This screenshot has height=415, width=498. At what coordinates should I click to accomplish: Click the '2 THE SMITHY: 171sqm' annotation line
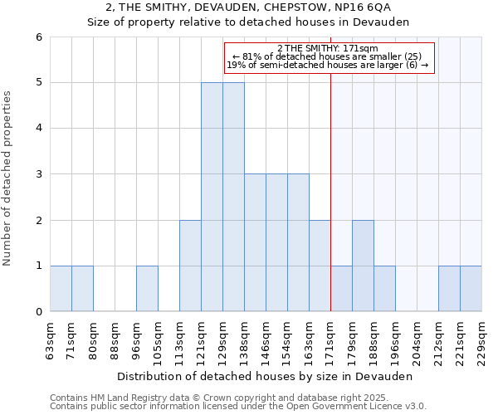pos(328,48)
